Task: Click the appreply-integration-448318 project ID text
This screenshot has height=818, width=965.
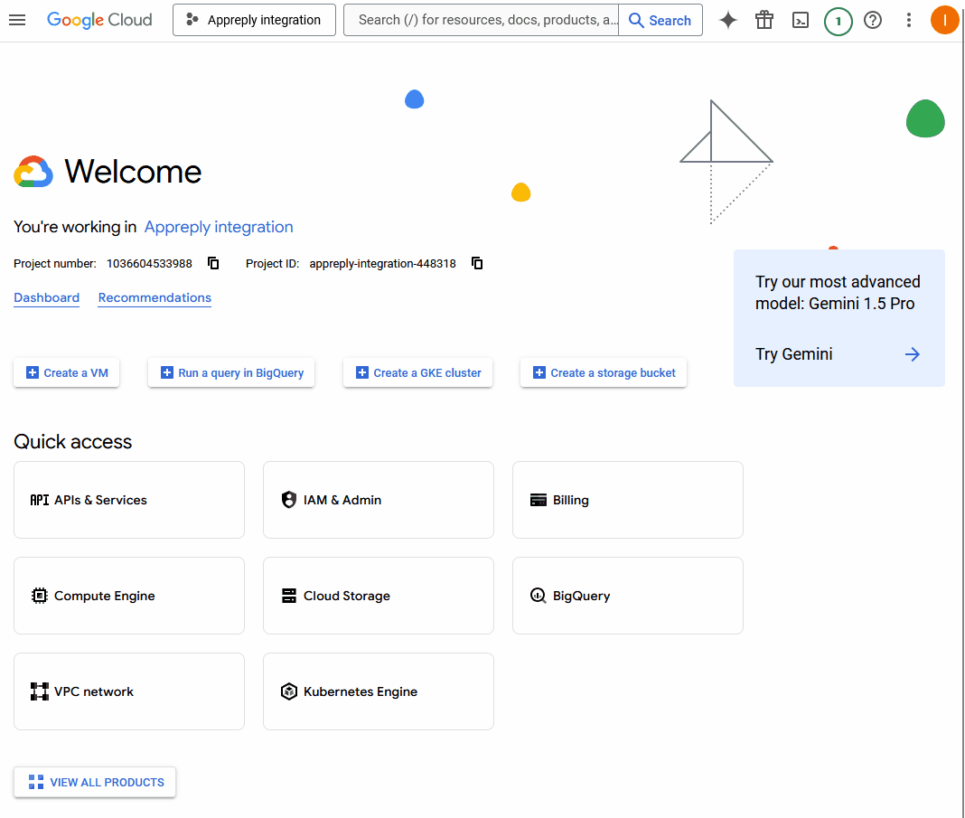Action: coord(383,263)
